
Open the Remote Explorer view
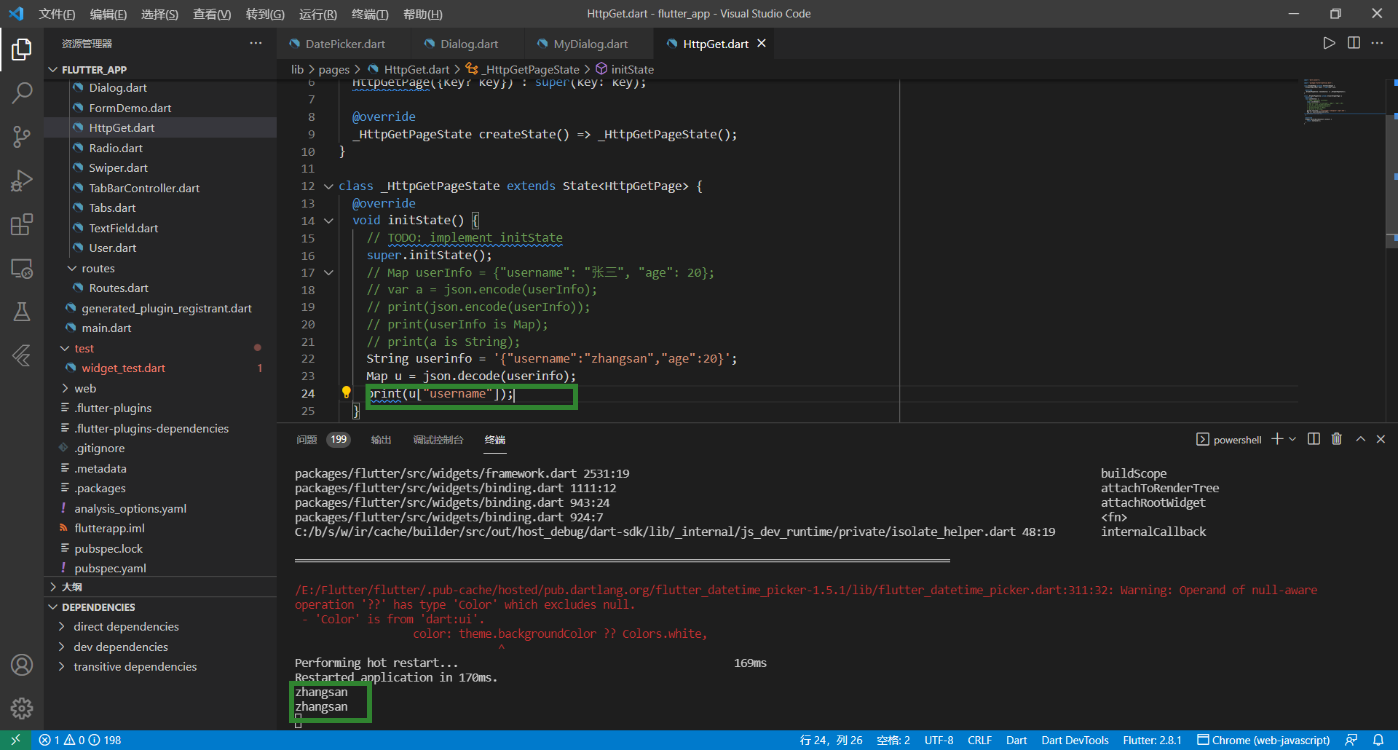(22, 269)
